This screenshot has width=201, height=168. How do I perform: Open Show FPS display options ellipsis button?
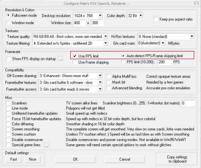pyautogui.click(x=61, y=59)
